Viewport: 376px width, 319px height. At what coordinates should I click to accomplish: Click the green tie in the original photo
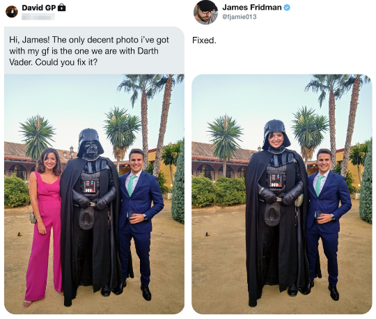(x=132, y=186)
